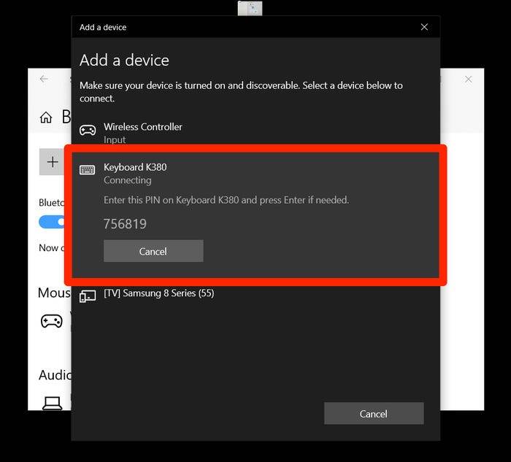Go back in the Settings window
Screen dimensions: 511x462
pos(44,79)
